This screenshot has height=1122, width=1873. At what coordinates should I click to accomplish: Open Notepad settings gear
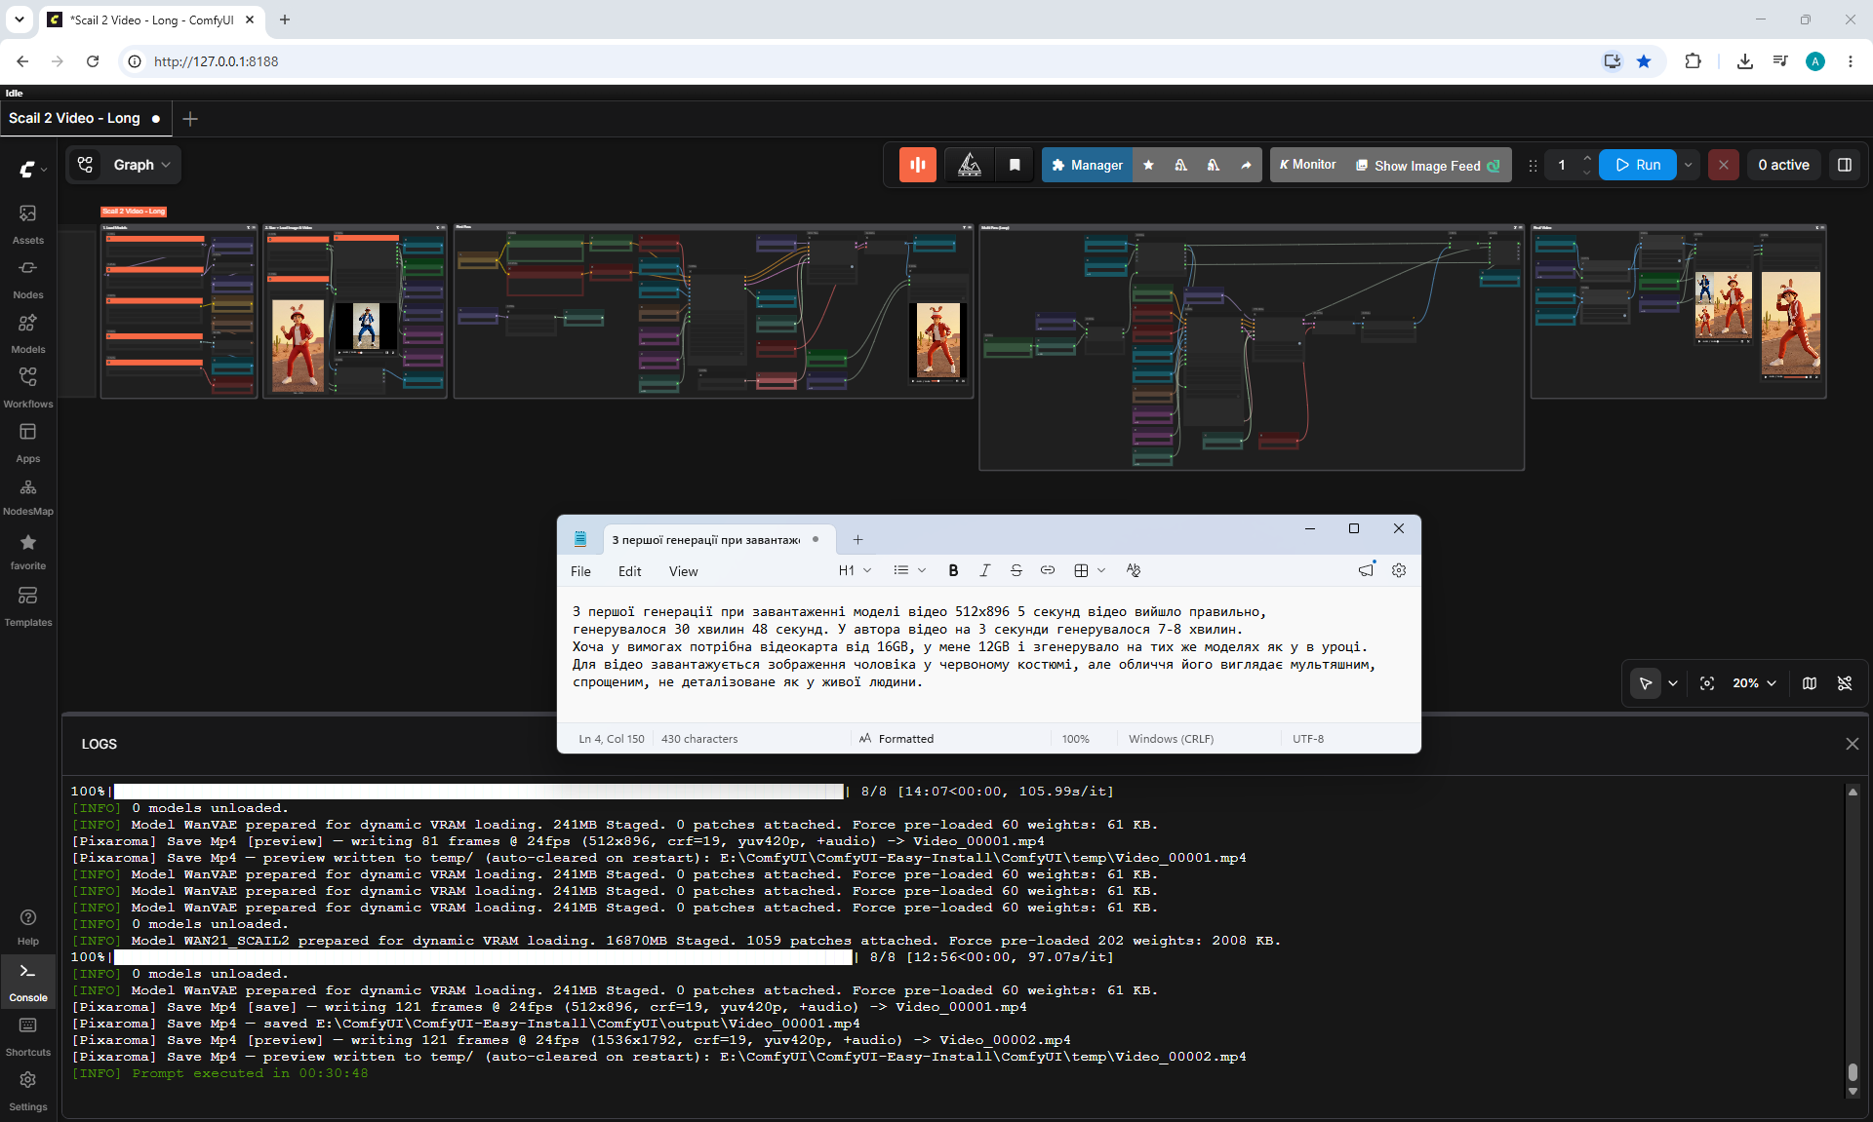pyautogui.click(x=1399, y=570)
